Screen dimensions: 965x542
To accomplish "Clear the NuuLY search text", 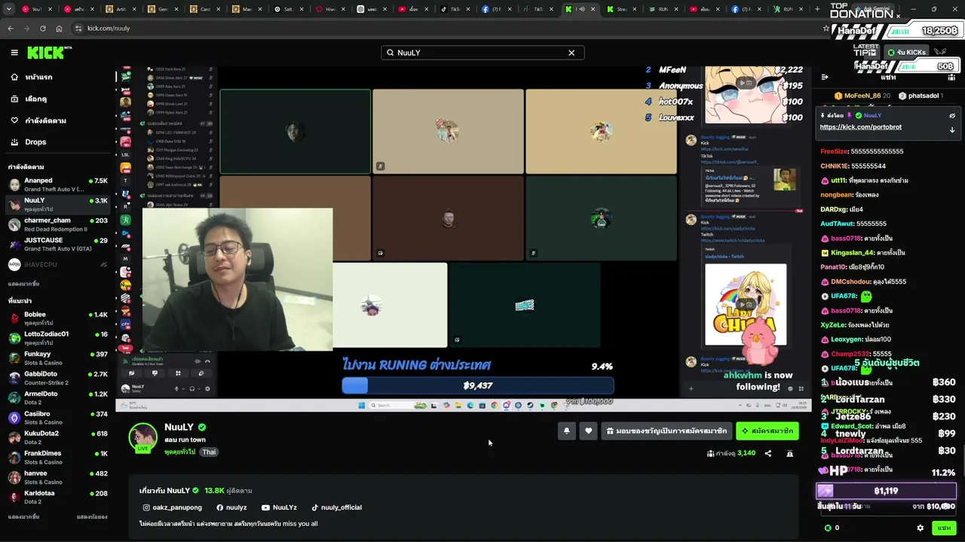I will tap(571, 53).
